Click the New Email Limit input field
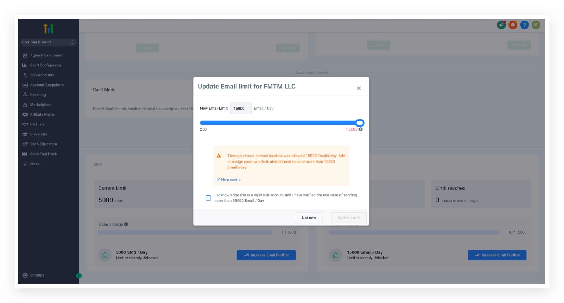The height and width of the screenshot is (303, 564). tap(240, 108)
